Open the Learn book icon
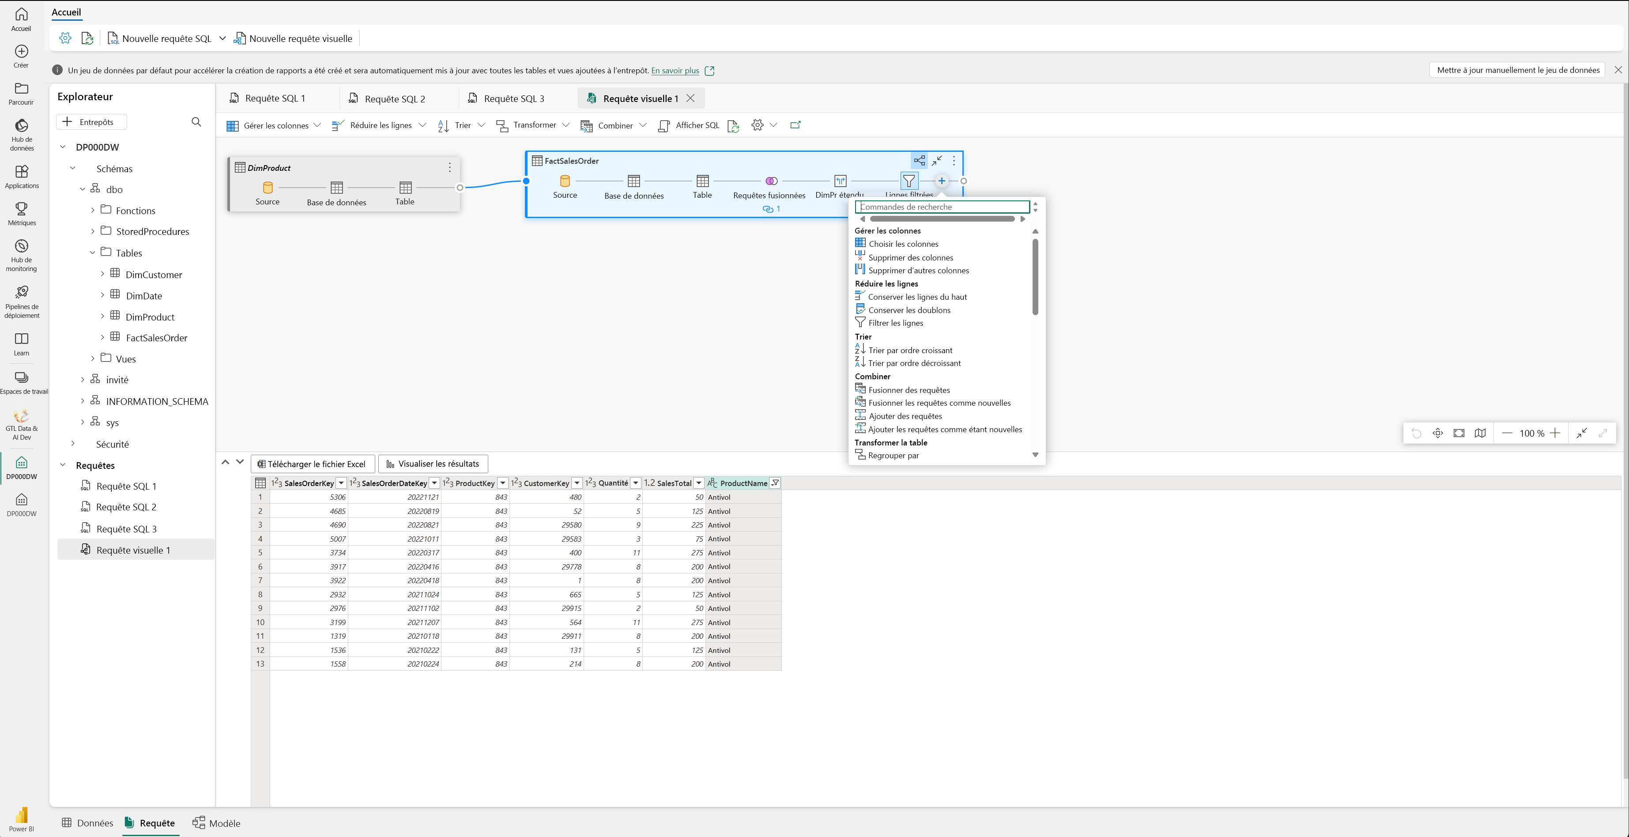Image resolution: width=1629 pixels, height=837 pixels. [22, 339]
